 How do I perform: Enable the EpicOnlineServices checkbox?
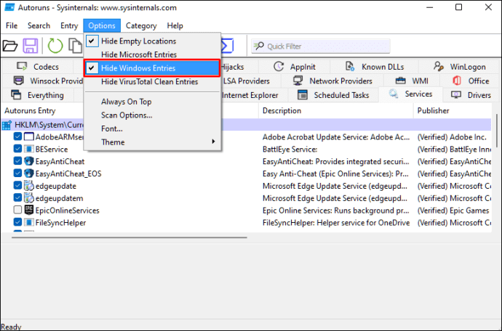[17, 211]
